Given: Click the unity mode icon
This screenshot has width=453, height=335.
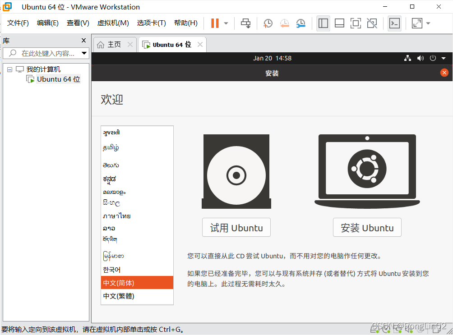Looking at the screenshot, I should (x=372, y=23).
